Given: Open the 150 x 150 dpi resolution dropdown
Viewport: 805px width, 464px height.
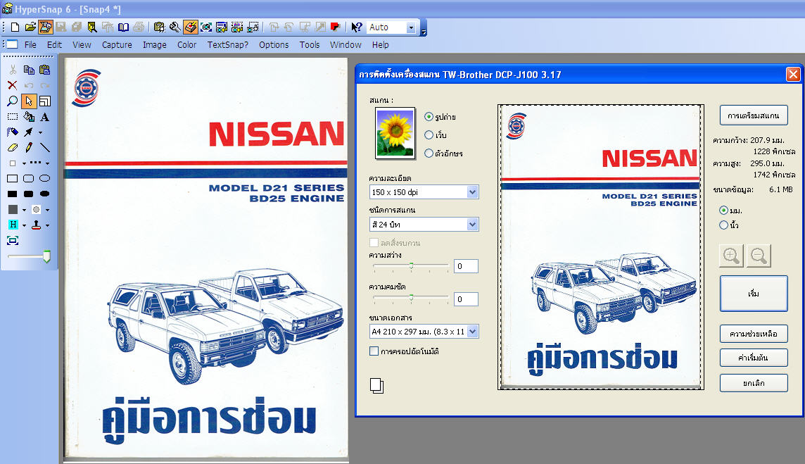Looking at the screenshot, I should tap(472, 192).
